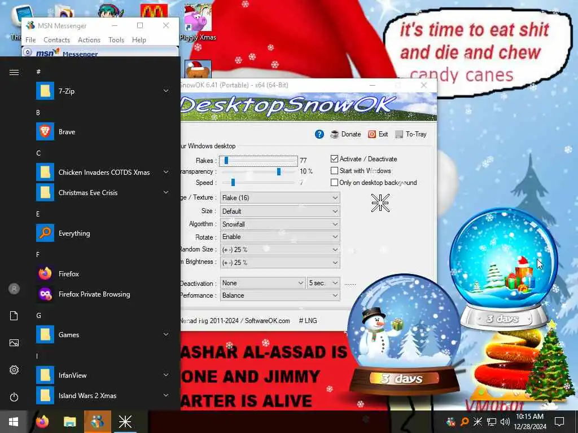The height and width of the screenshot is (433, 578).
Task: Open the Random Size dropdown
Action: (x=280, y=250)
